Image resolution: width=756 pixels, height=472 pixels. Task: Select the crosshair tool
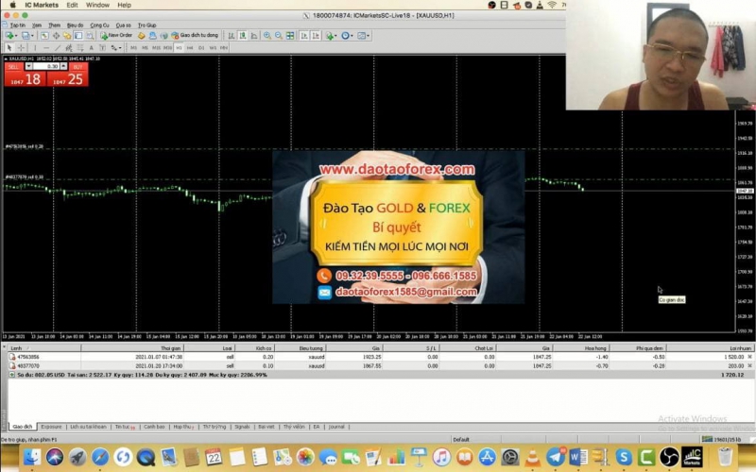21,48
